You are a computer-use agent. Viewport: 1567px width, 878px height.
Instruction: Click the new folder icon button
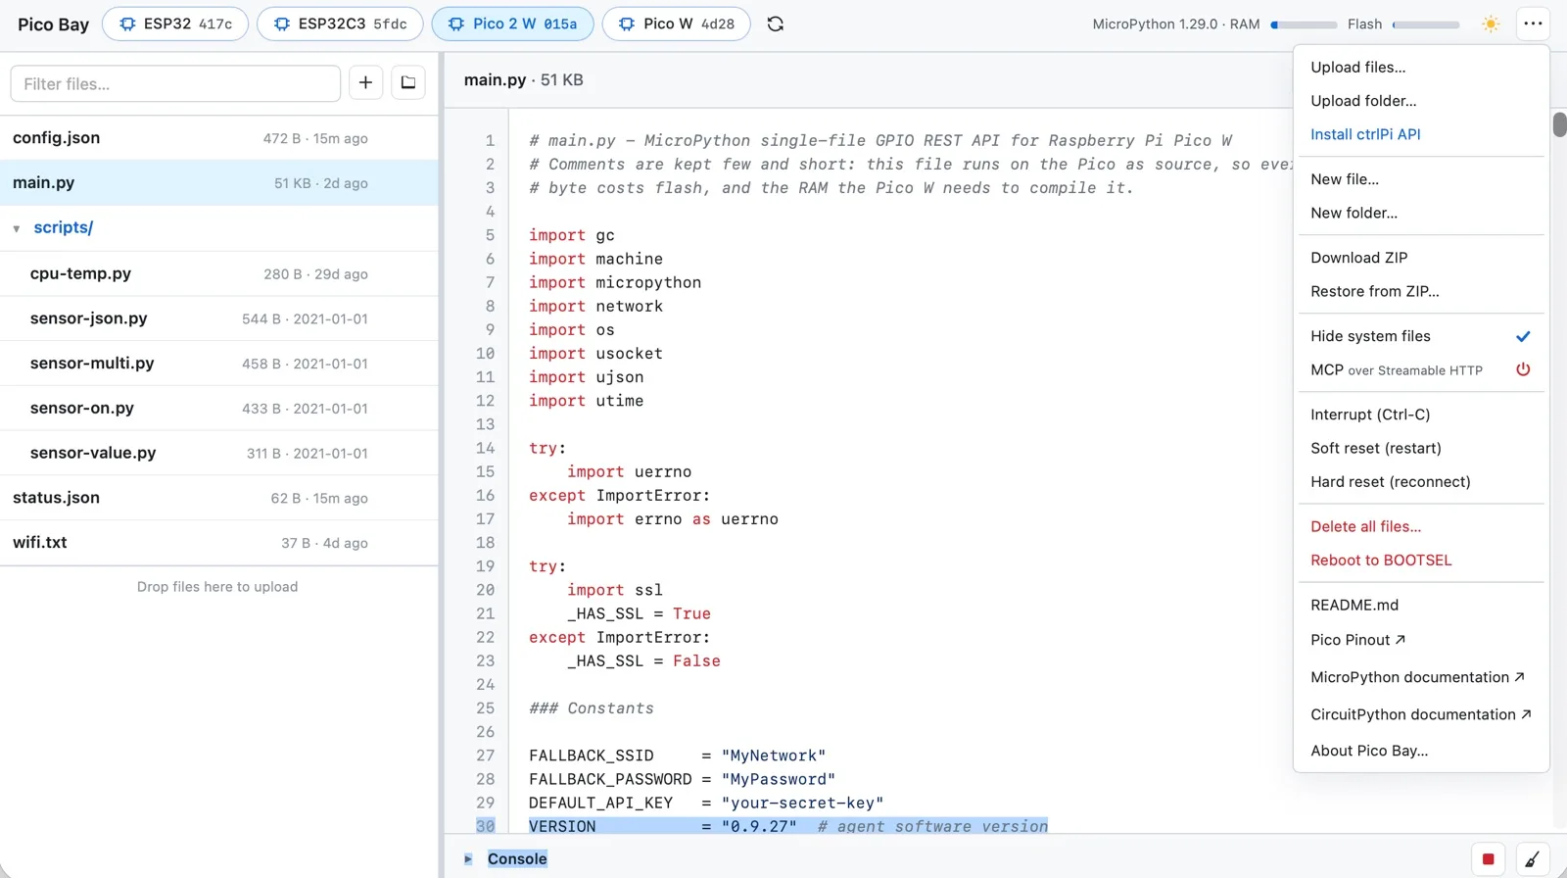408,83
